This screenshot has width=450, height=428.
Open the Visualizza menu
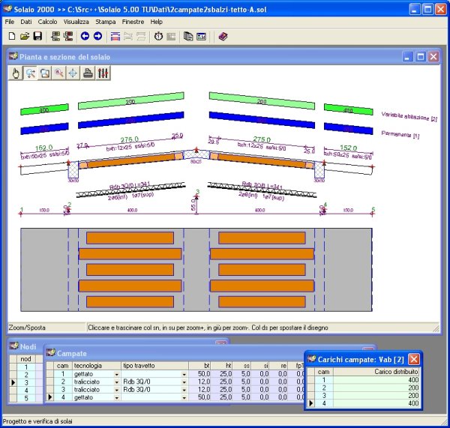[x=76, y=22]
